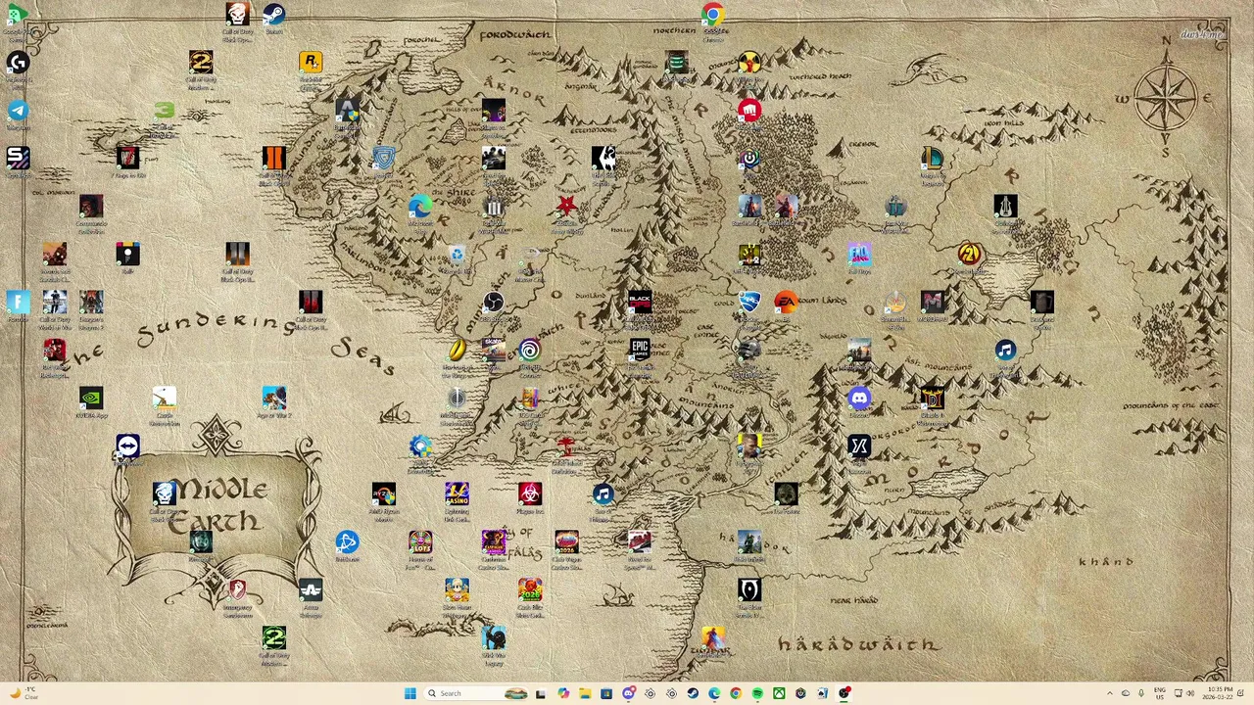Screen dimensions: 1254x705
Task: Select the OBS Studio shortcut
Action: (494, 303)
